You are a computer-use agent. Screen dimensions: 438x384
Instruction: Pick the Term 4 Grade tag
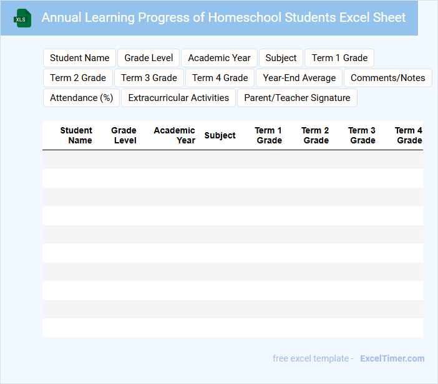[220, 78]
